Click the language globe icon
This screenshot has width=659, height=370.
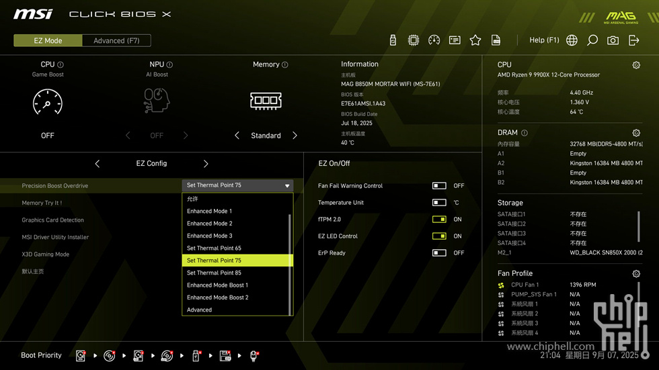coord(572,40)
